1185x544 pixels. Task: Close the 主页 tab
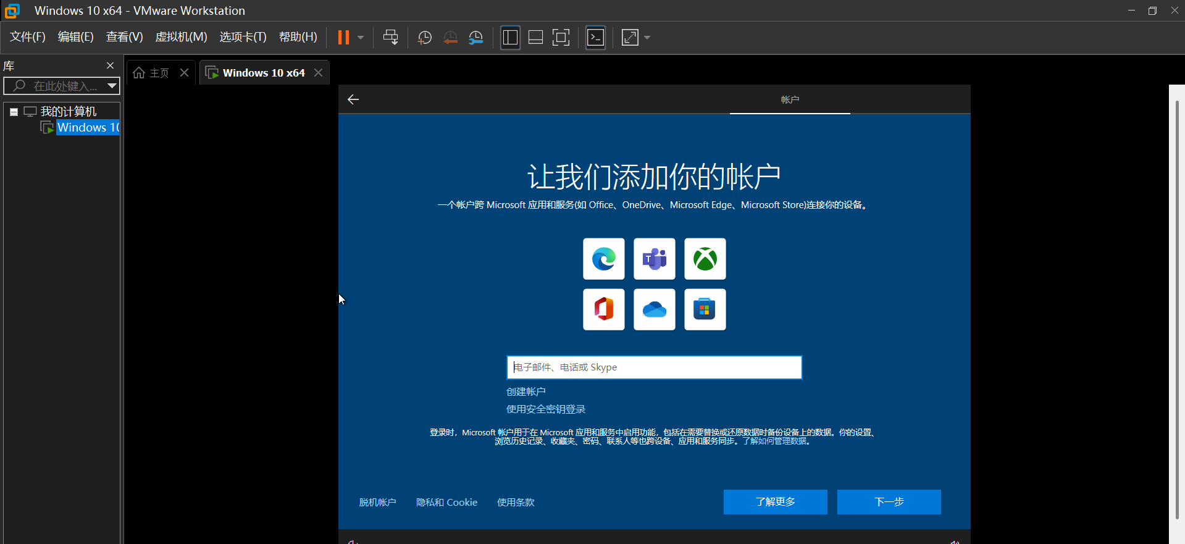184,73
